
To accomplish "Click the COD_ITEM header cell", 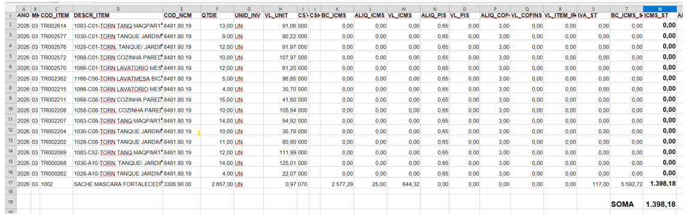I will (x=56, y=16).
